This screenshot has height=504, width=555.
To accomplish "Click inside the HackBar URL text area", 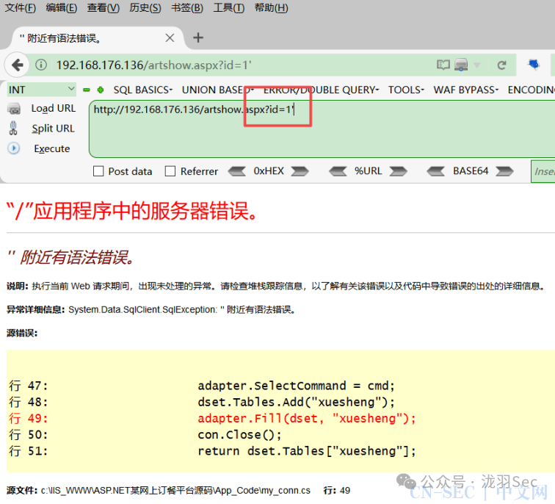I will tap(322, 129).
